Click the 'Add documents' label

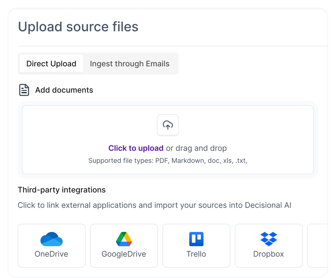[x=64, y=90]
